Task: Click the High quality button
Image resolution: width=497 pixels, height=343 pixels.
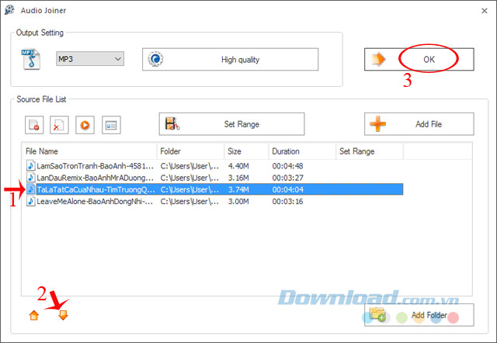Action: click(230, 59)
